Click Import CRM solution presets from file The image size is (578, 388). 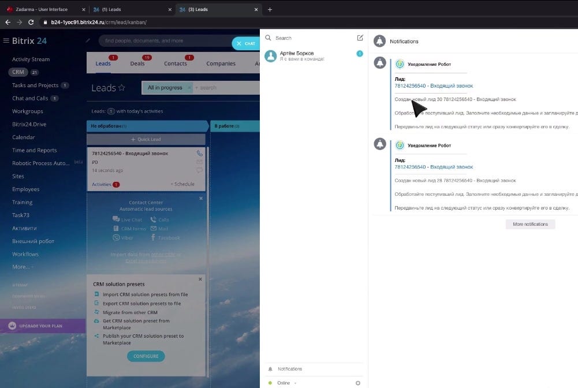[x=145, y=294]
